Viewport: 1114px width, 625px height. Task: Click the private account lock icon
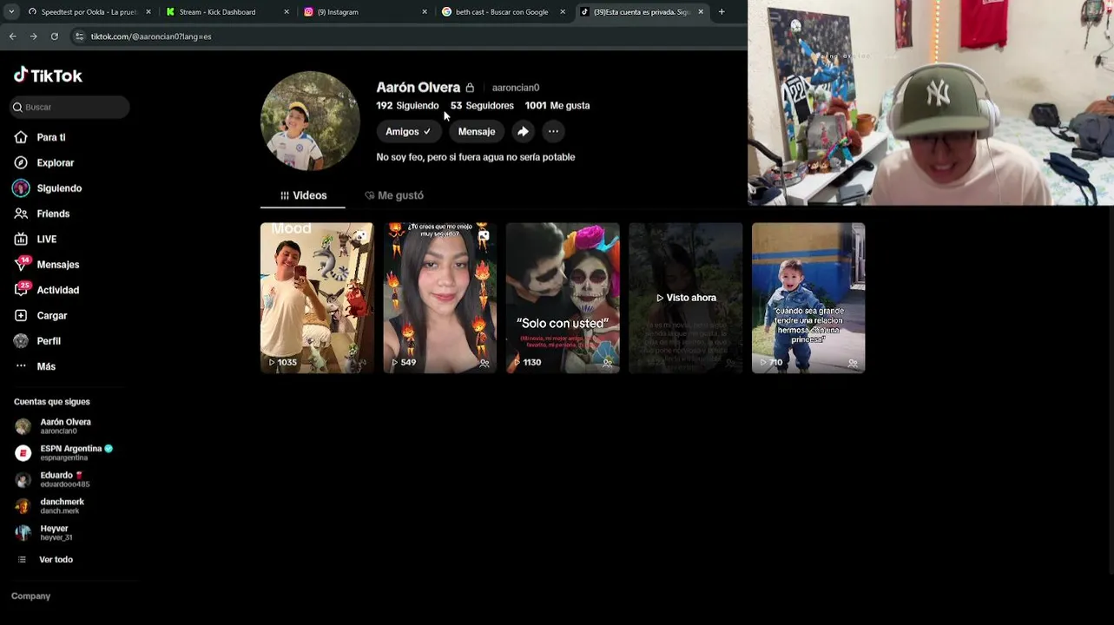pyautogui.click(x=470, y=88)
